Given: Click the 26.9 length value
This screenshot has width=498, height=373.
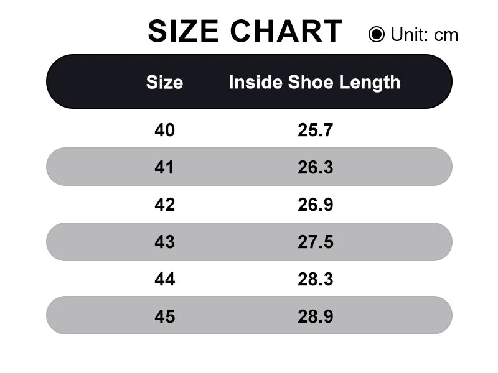Looking at the screenshot, I should (x=316, y=205).
